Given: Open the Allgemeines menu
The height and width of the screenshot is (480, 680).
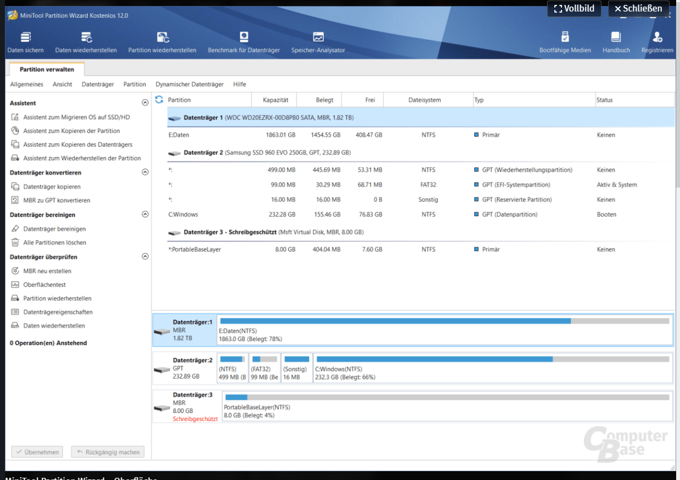Looking at the screenshot, I should pyautogui.click(x=26, y=84).
